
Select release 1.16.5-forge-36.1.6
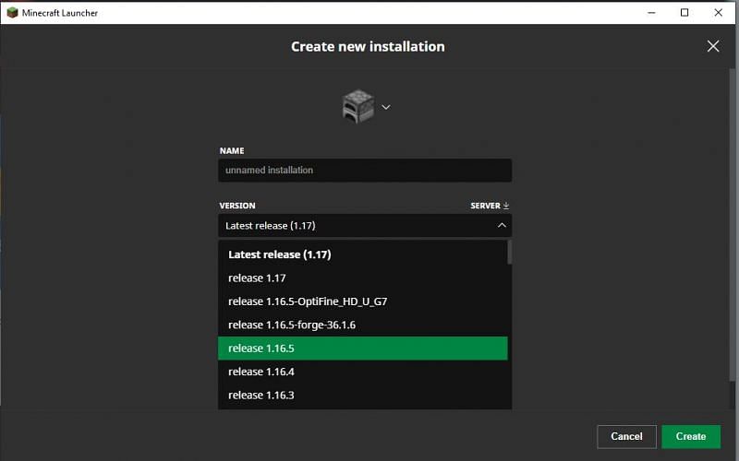362,325
